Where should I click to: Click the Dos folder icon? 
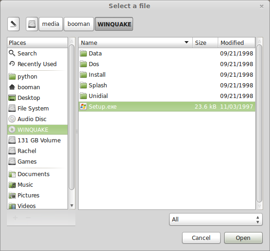pyautogui.click(x=83, y=64)
